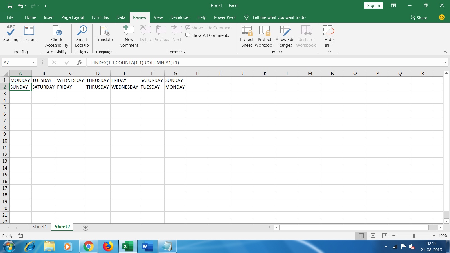
Task: Run the Spelling check
Action: pyautogui.click(x=11, y=33)
